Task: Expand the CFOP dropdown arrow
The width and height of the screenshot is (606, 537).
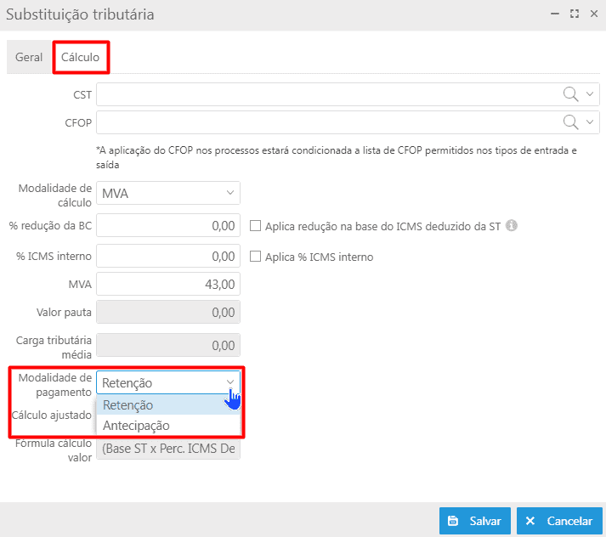Action: click(x=590, y=122)
